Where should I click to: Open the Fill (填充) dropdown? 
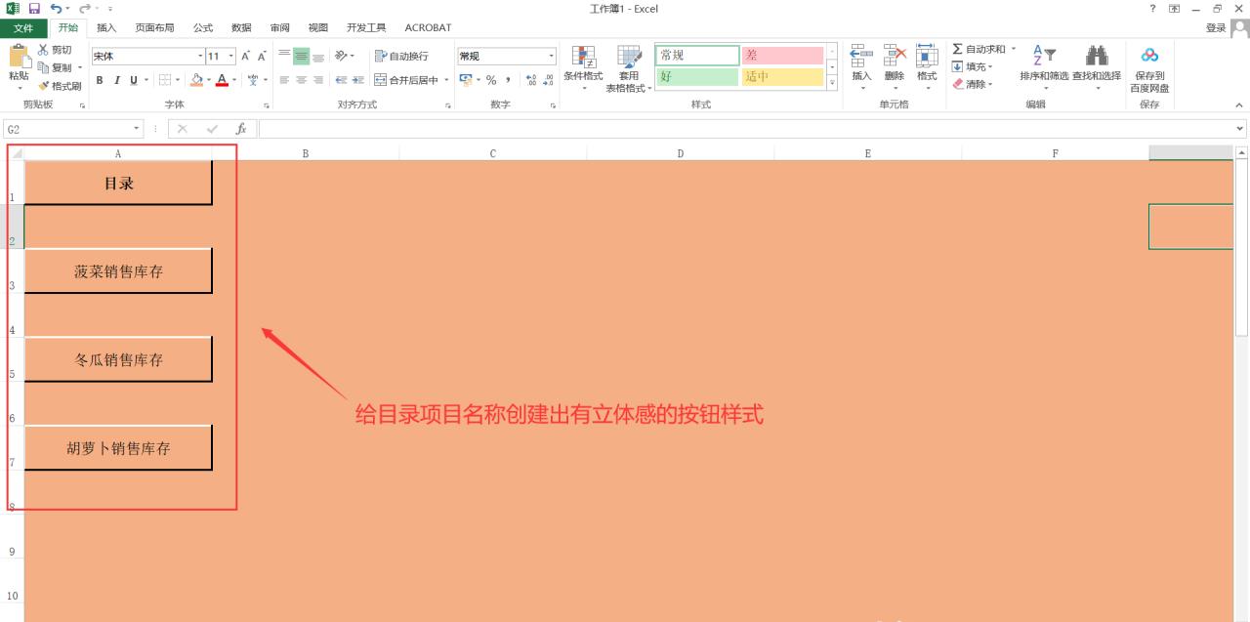click(973, 66)
